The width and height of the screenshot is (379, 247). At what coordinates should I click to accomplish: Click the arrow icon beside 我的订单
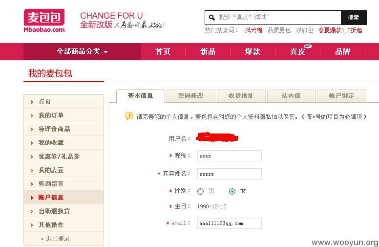[32, 115]
